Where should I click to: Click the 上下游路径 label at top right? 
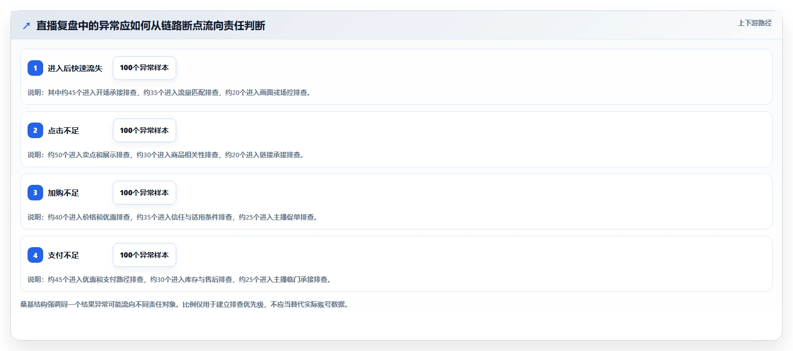(x=755, y=23)
